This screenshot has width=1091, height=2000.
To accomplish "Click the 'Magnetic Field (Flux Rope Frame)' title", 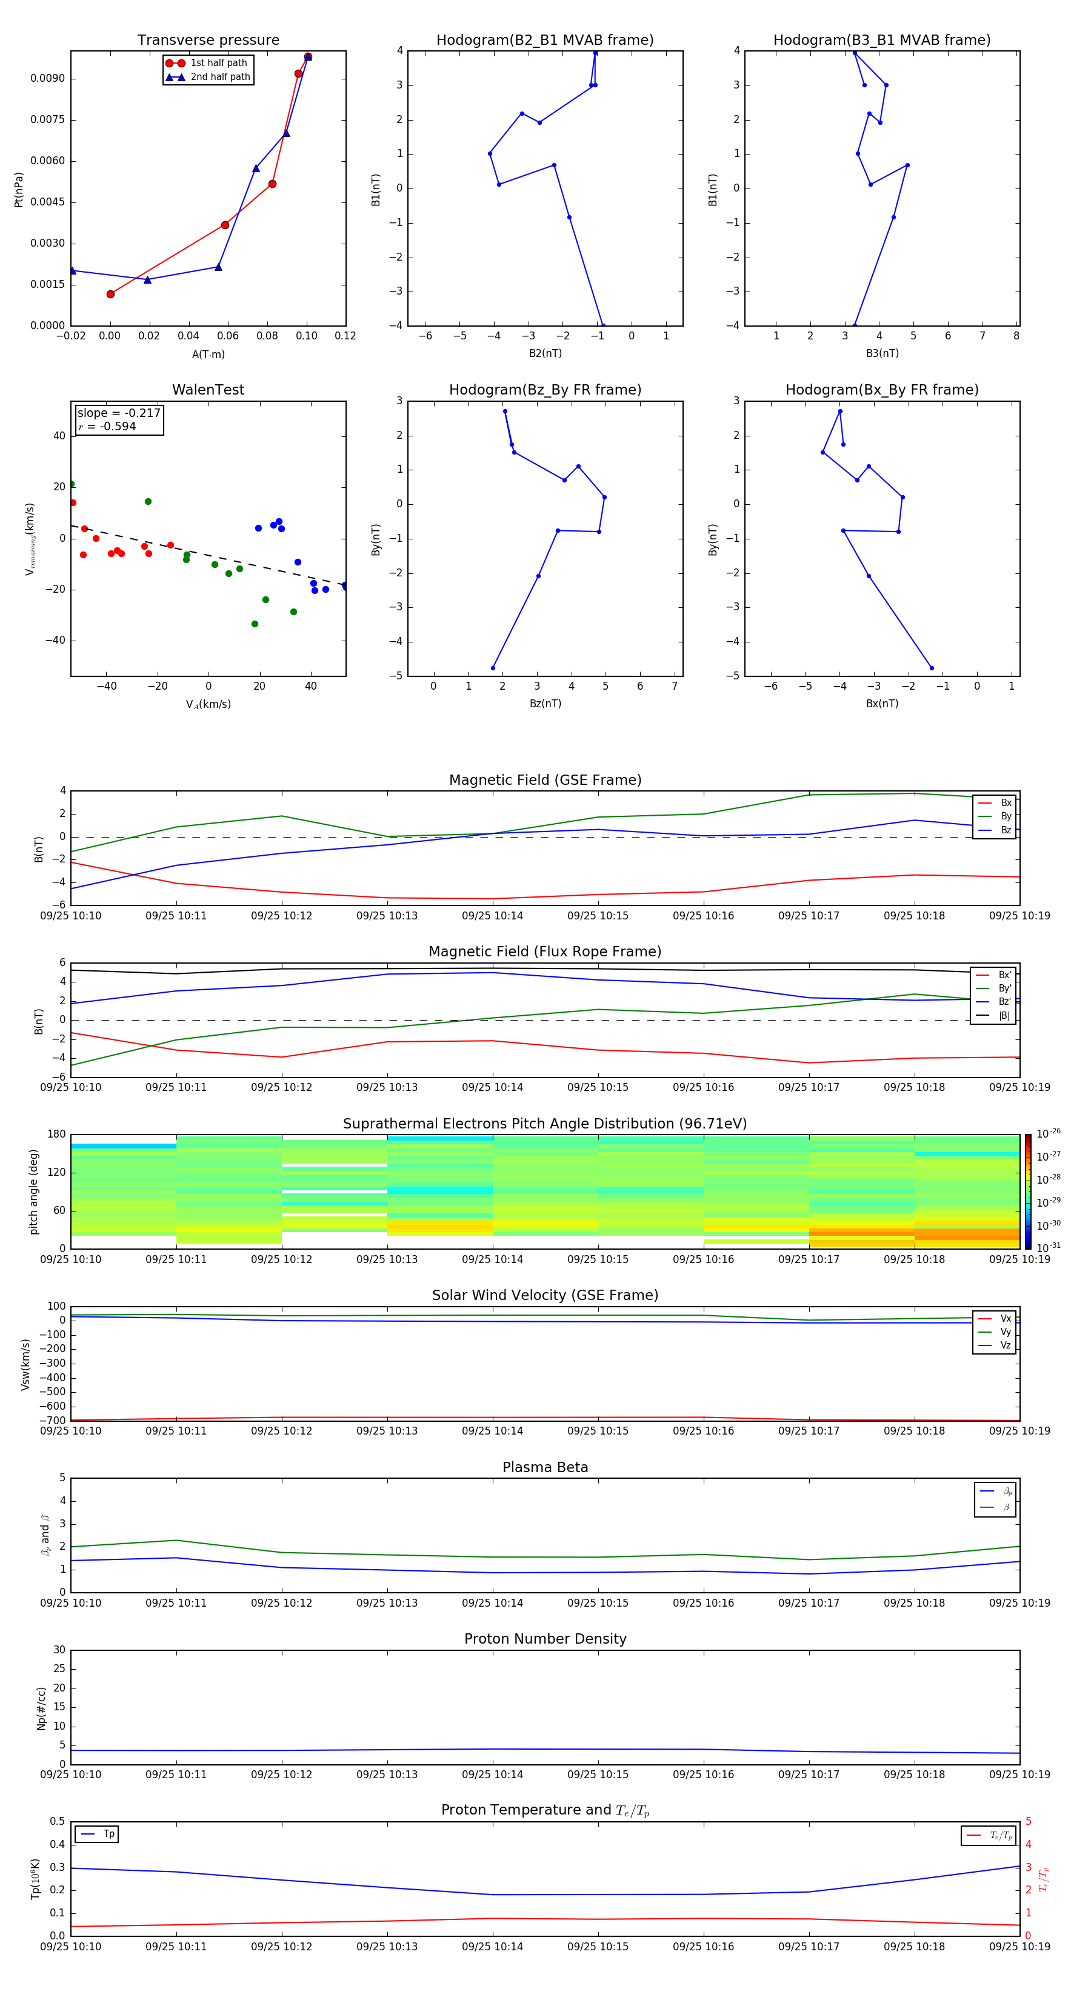I will (545, 952).
